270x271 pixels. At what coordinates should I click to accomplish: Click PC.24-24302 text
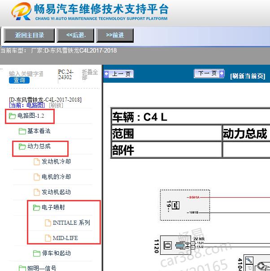pos(66,75)
